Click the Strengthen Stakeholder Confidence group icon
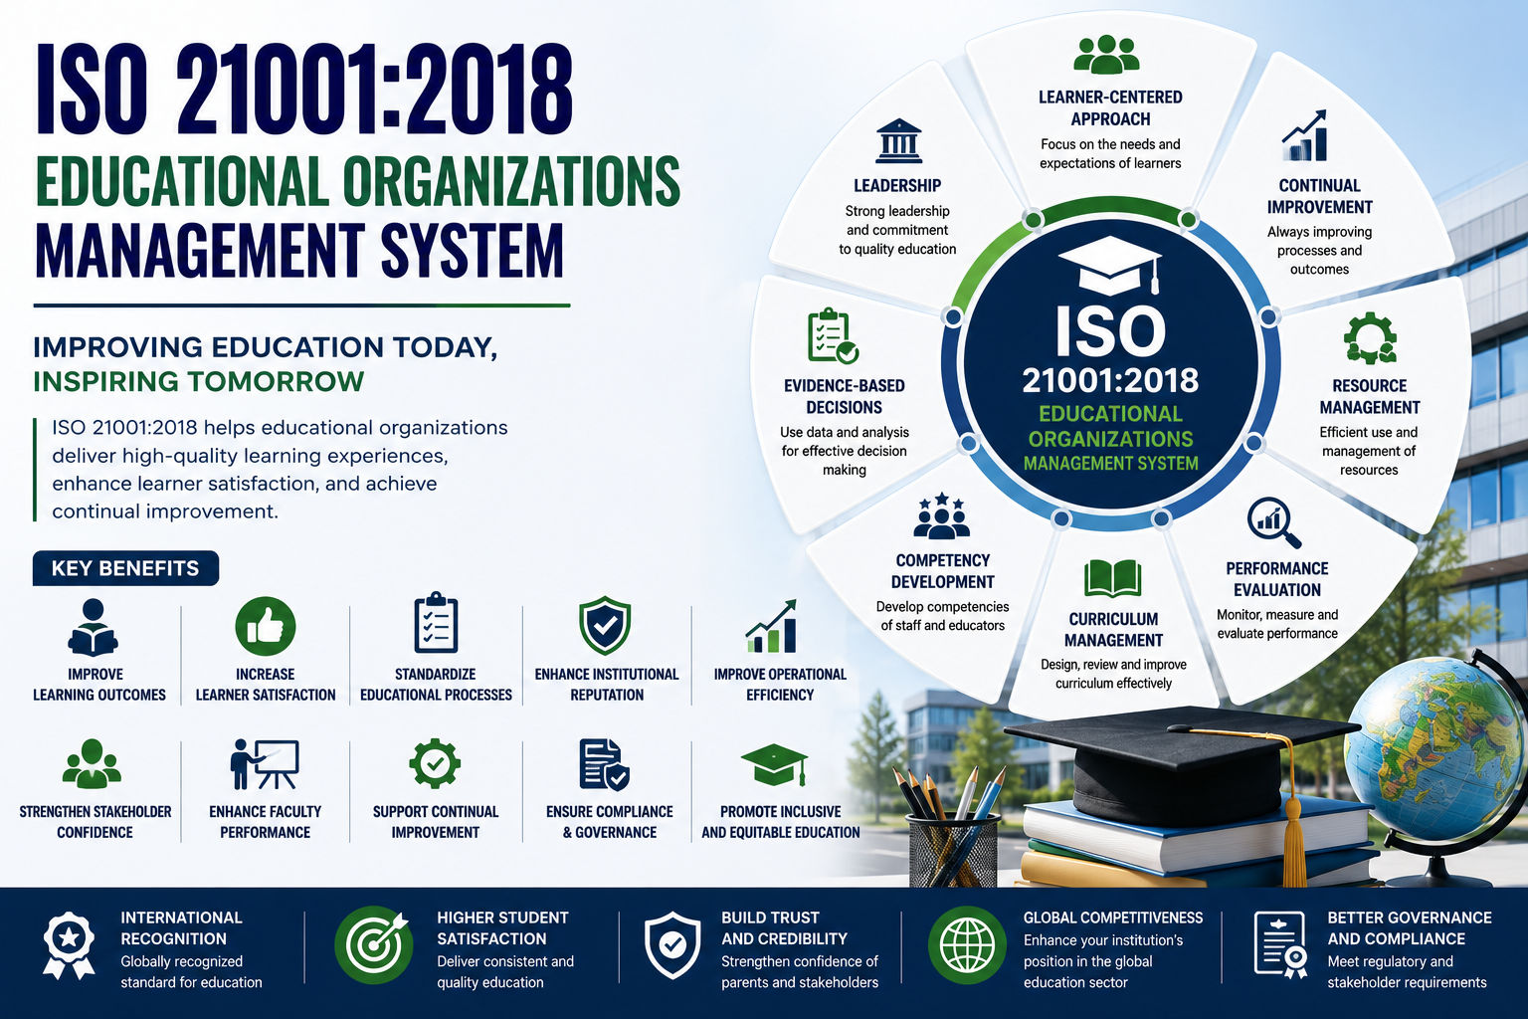 [92, 763]
